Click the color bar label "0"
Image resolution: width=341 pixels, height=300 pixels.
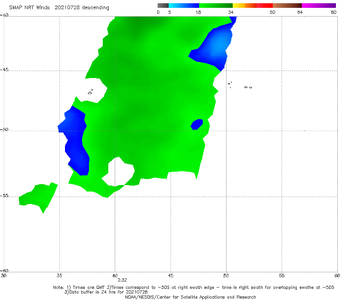[x=158, y=12]
